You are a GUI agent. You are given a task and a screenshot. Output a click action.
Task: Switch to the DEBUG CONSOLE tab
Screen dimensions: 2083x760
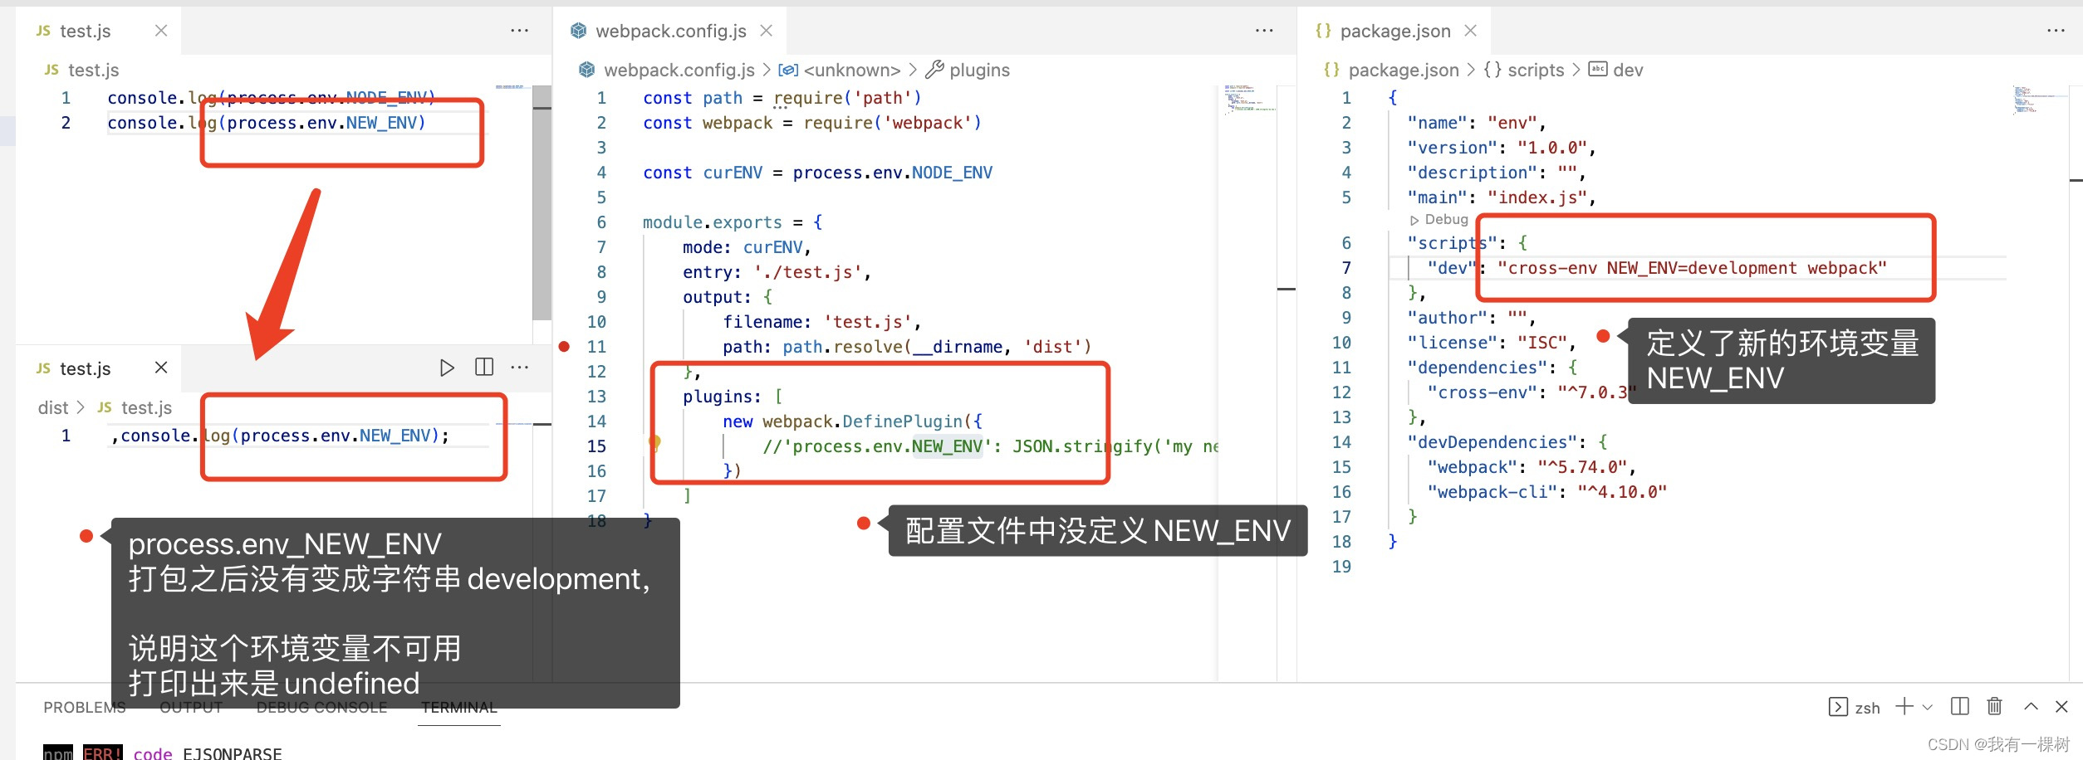322,707
